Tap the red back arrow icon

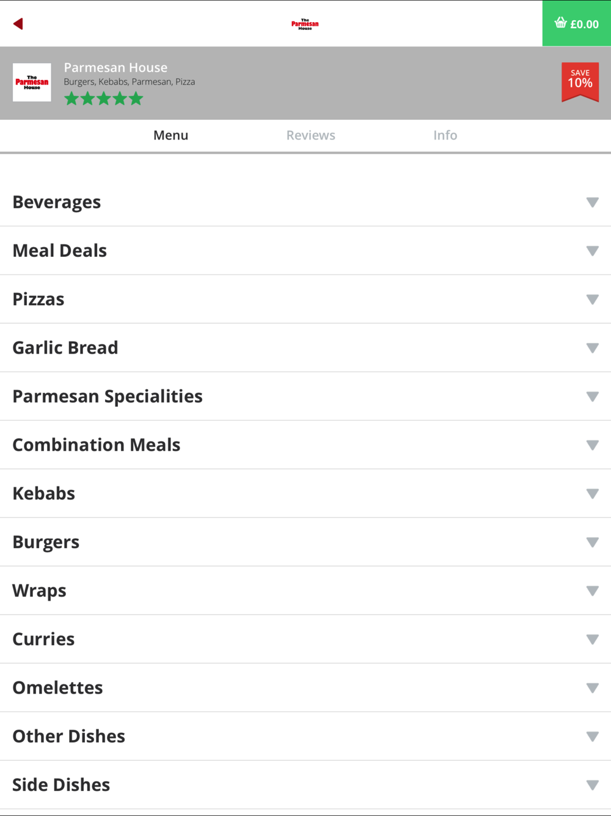pos(18,24)
